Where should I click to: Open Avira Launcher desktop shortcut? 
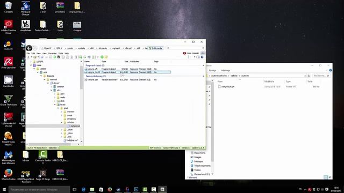9,63
